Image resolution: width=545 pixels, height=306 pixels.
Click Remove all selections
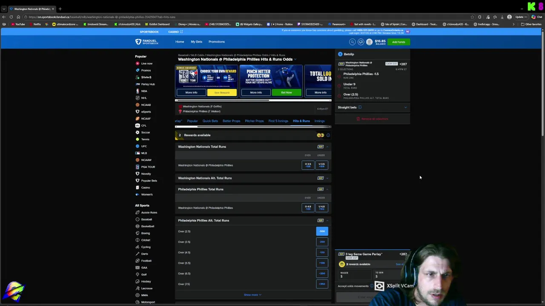(x=373, y=119)
